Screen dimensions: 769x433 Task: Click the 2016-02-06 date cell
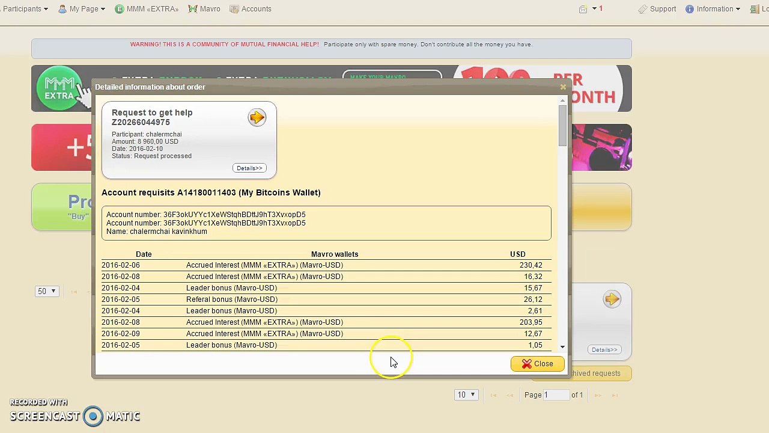pos(121,265)
